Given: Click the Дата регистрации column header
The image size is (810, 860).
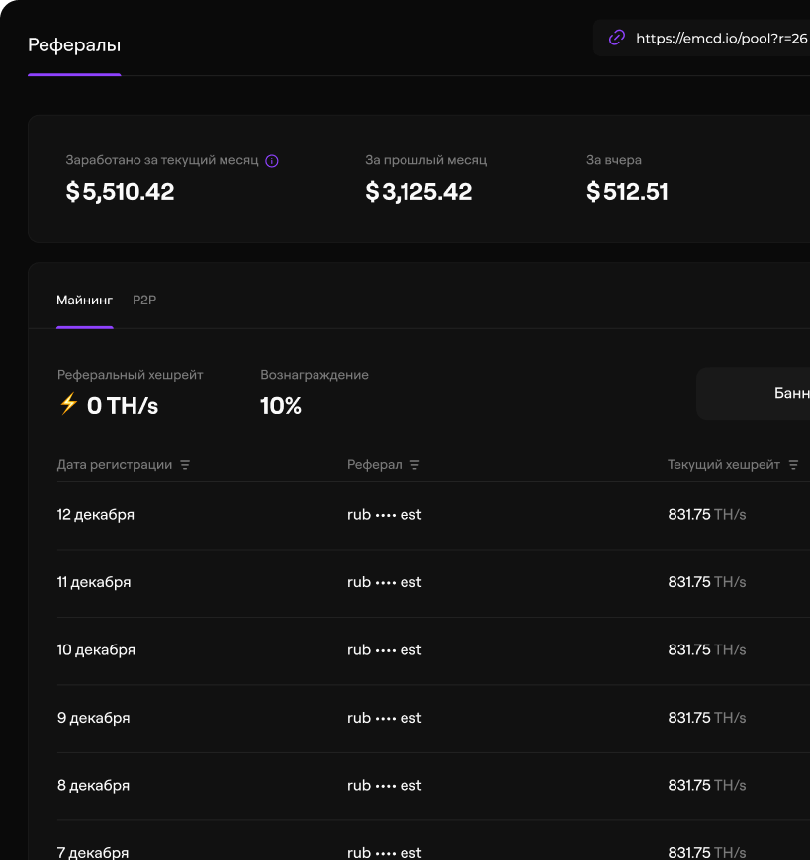Looking at the screenshot, I should (x=115, y=464).
